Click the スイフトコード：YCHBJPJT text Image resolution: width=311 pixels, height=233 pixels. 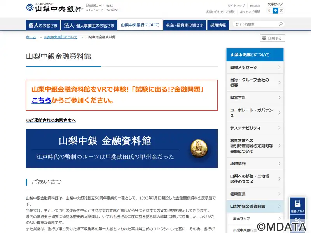tap(102, 10)
